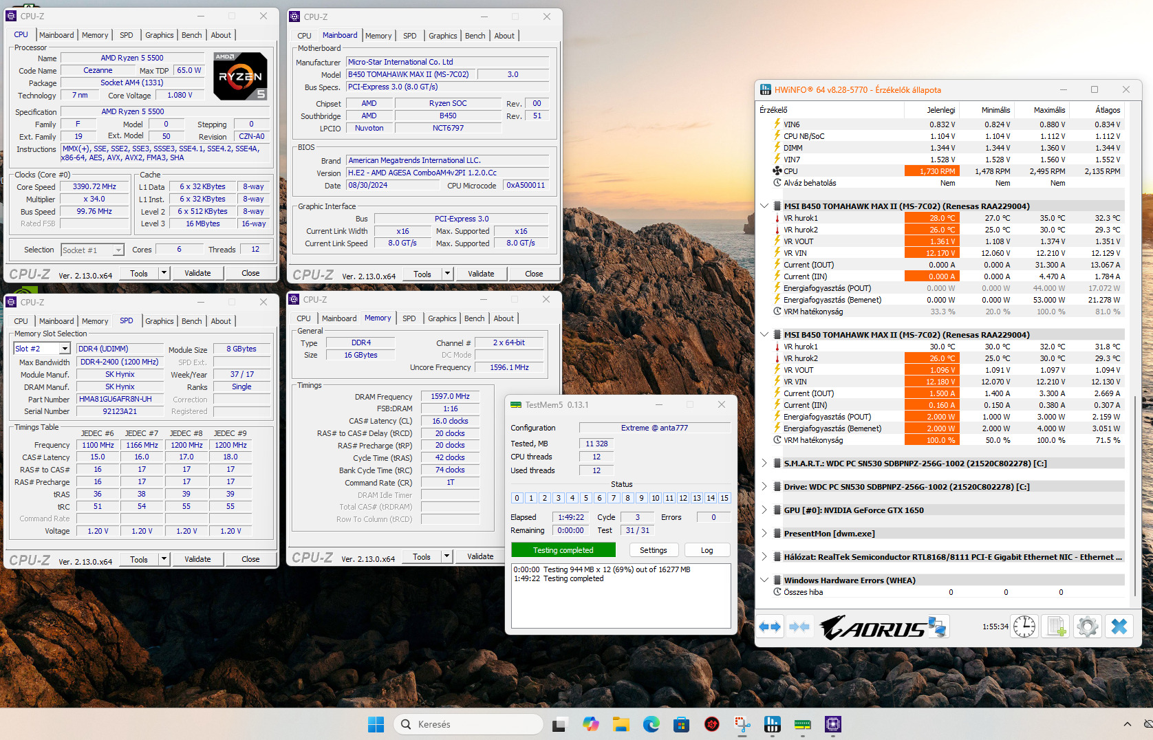
Task: Click the blue X icon in HWiNFO toolbar
Action: [x=1119, y=627]
